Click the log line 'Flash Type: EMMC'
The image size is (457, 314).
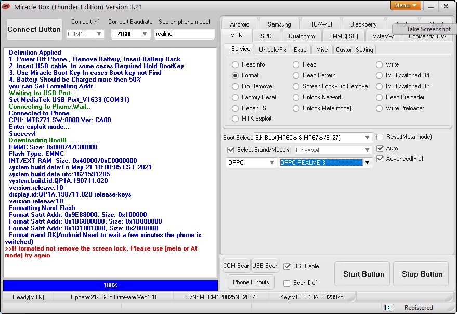pyautogui.click(x=36, y=154)
